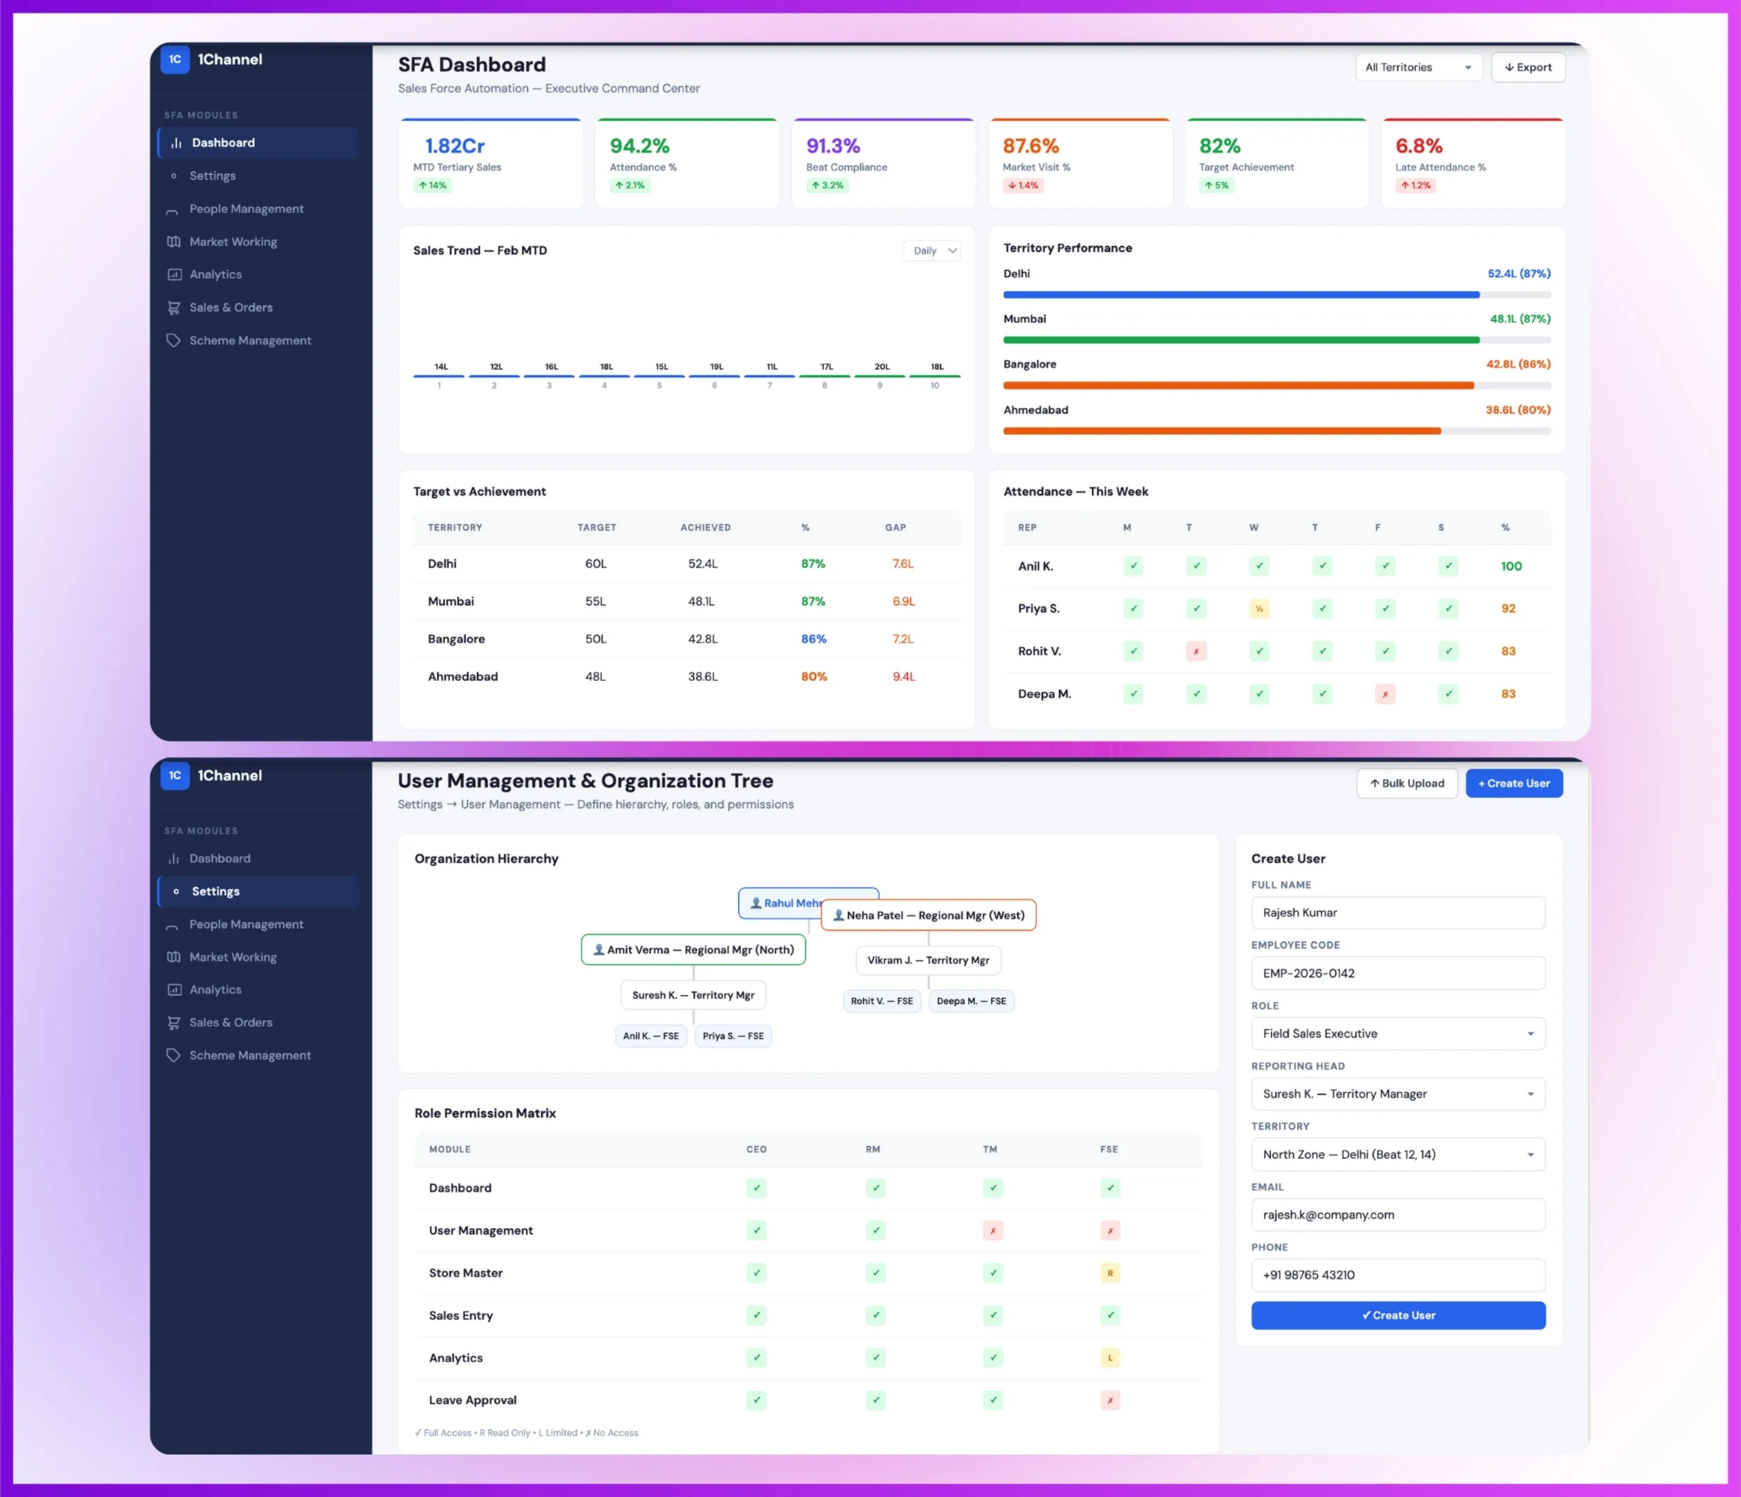The image size is (1741, 1497).
Task: Click the Market Working book icon
Action: 173,241
